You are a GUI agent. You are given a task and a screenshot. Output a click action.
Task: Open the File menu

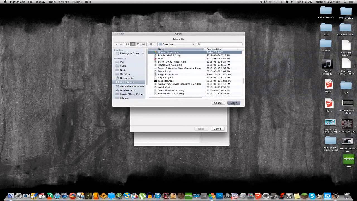[30, 2]
